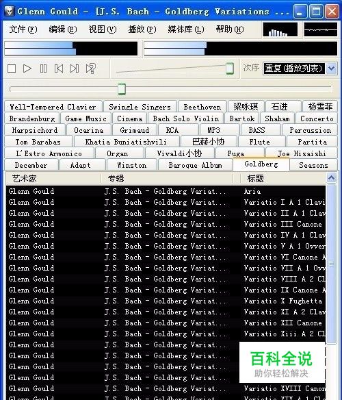The width and height of the screenshot is (342, 400).
Task: Open the Baroque Album playlist tab
Action: (x=195, y=165)
